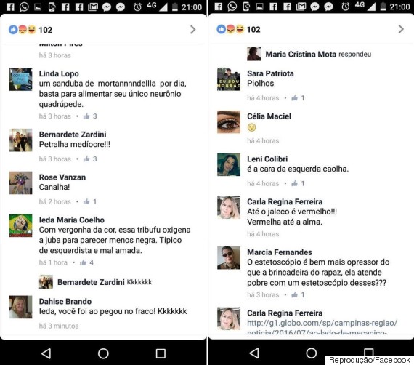Viewport: 414px width, 365px height.
Task: Tap the Android back button on the left screen
Action: tap(46, 353)
